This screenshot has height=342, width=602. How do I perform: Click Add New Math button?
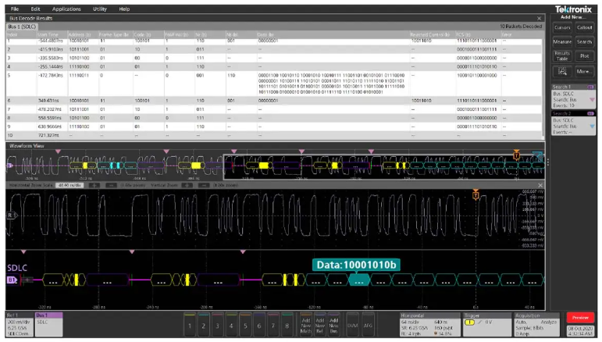pos(305,326)
